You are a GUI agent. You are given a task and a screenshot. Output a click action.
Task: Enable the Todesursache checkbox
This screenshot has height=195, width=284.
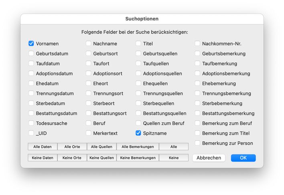[31, 123]
